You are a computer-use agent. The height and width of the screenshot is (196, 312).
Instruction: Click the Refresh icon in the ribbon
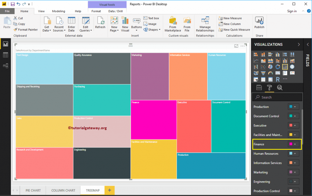click(x=100, y=24)
